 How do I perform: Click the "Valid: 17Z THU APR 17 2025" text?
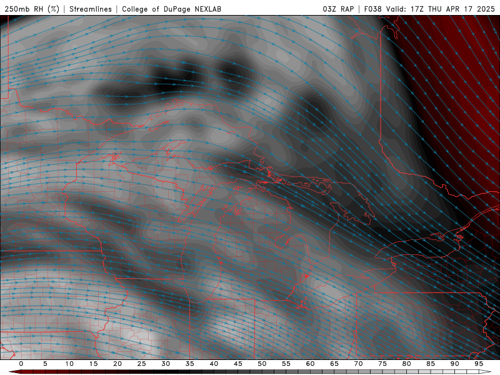[441, 9]
